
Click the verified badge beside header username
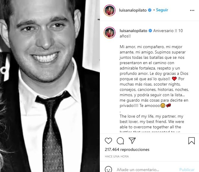coord(150,10)
